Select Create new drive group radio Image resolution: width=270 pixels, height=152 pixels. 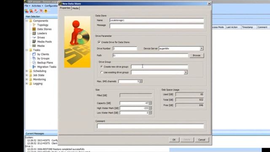[102, 67]
